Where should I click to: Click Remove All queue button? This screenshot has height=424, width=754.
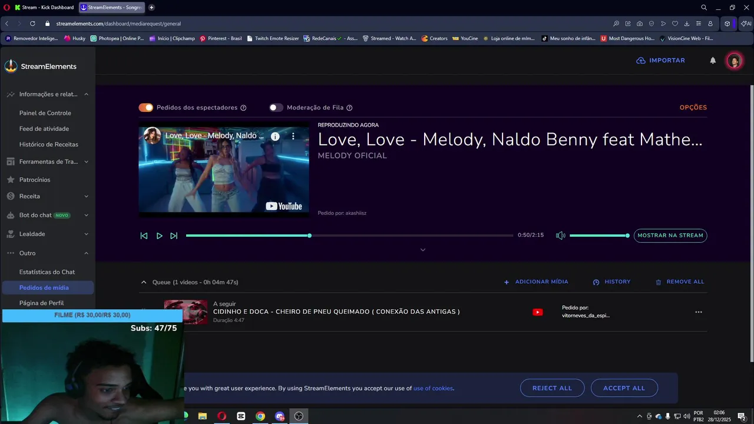[680, 282]
